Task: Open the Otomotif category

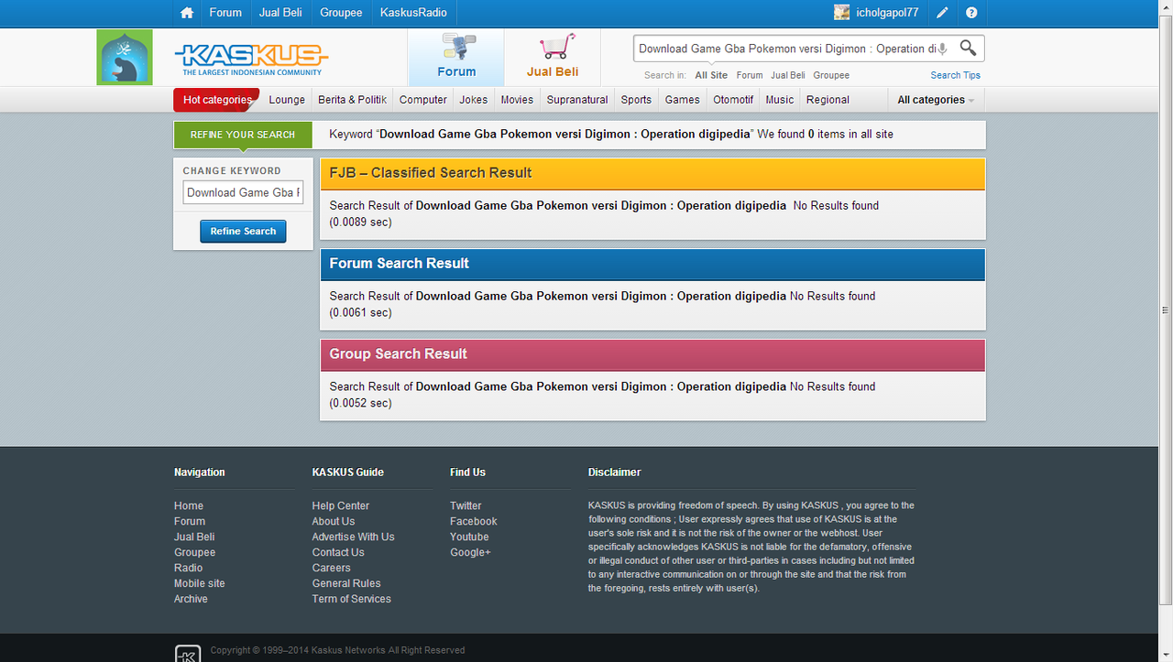Action: click(733, 100)
